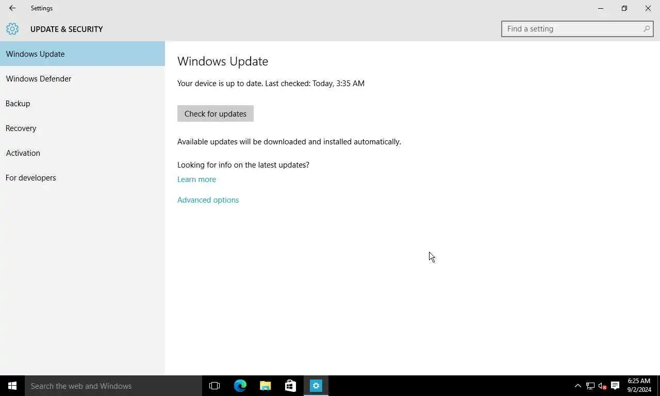Viewport: 660px width, 396px height.
Task: Click the 'Your device is up to date' status text
Action: point(271,83)
